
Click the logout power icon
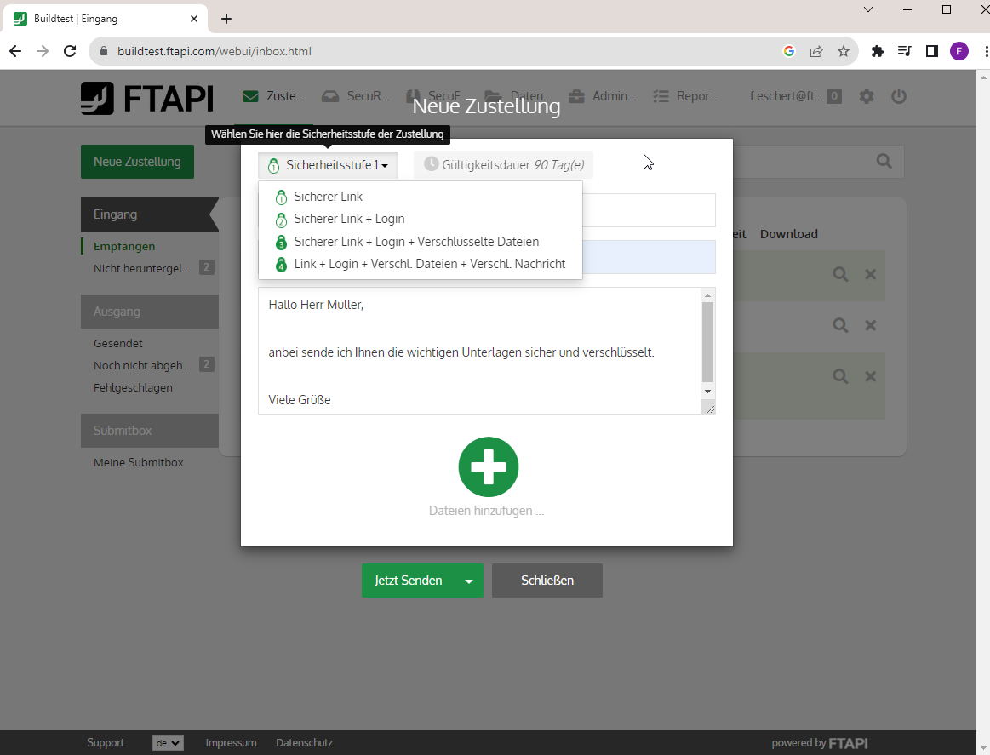pyautogui.click(x=899, y=96)
